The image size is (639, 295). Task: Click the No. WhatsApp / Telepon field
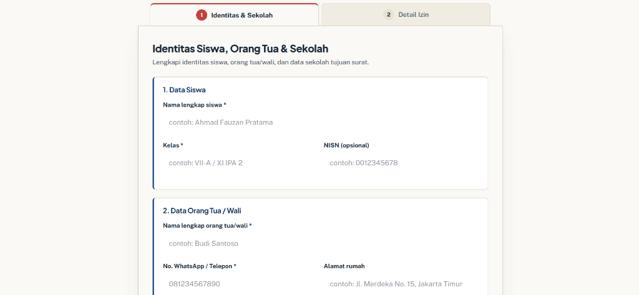pyautogui.click(x=240, y=284)
